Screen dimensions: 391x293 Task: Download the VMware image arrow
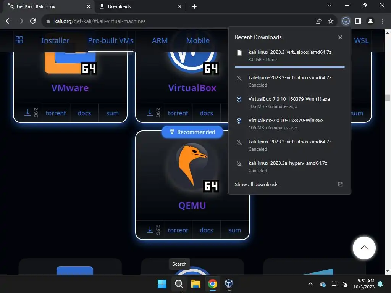[27, 113]
